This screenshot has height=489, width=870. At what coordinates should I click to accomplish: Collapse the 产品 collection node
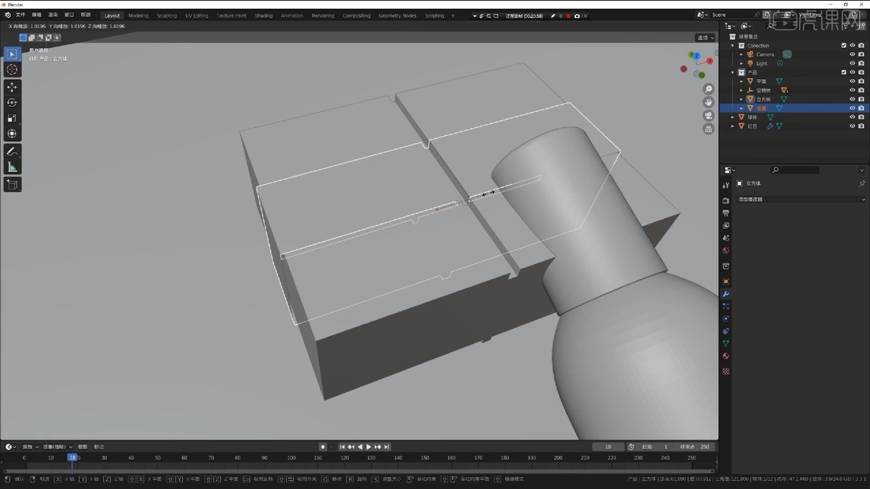pyautogui.click(x=733, y=72)
